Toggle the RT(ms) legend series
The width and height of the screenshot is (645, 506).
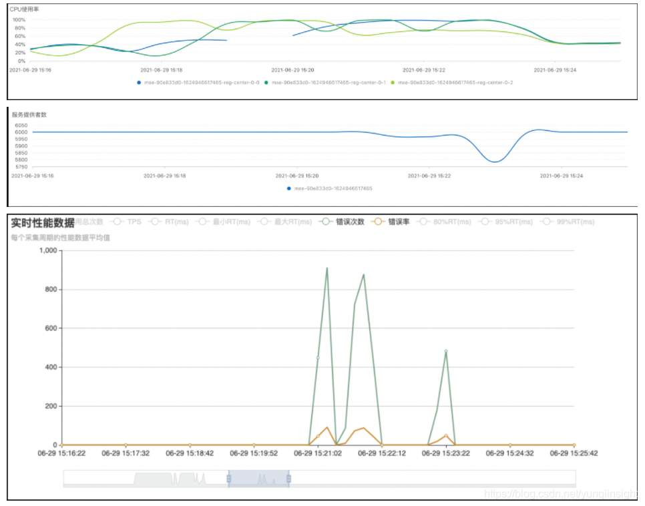(170, 222)
